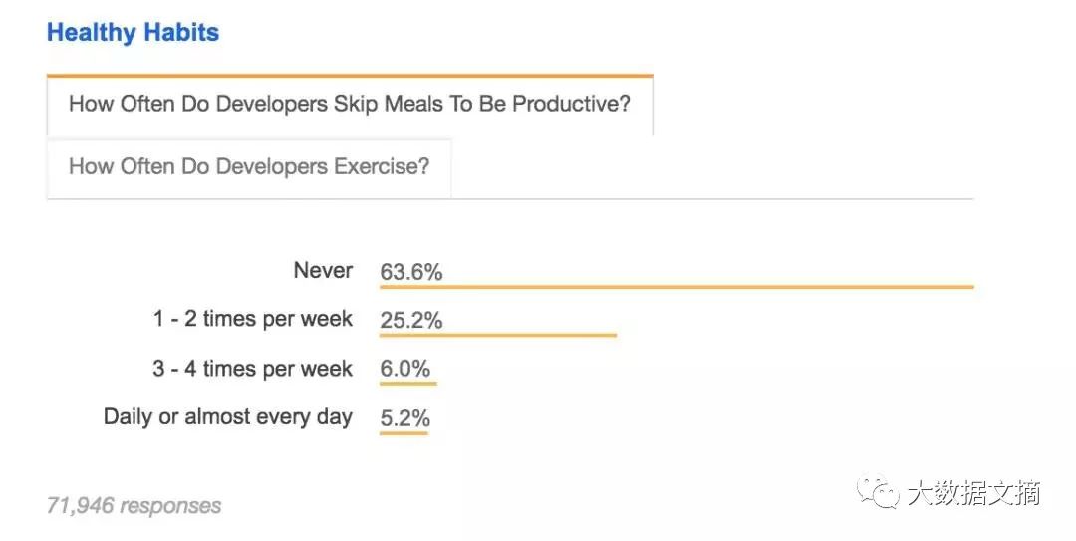Click the orange line above the active tab

click(349, 75)
